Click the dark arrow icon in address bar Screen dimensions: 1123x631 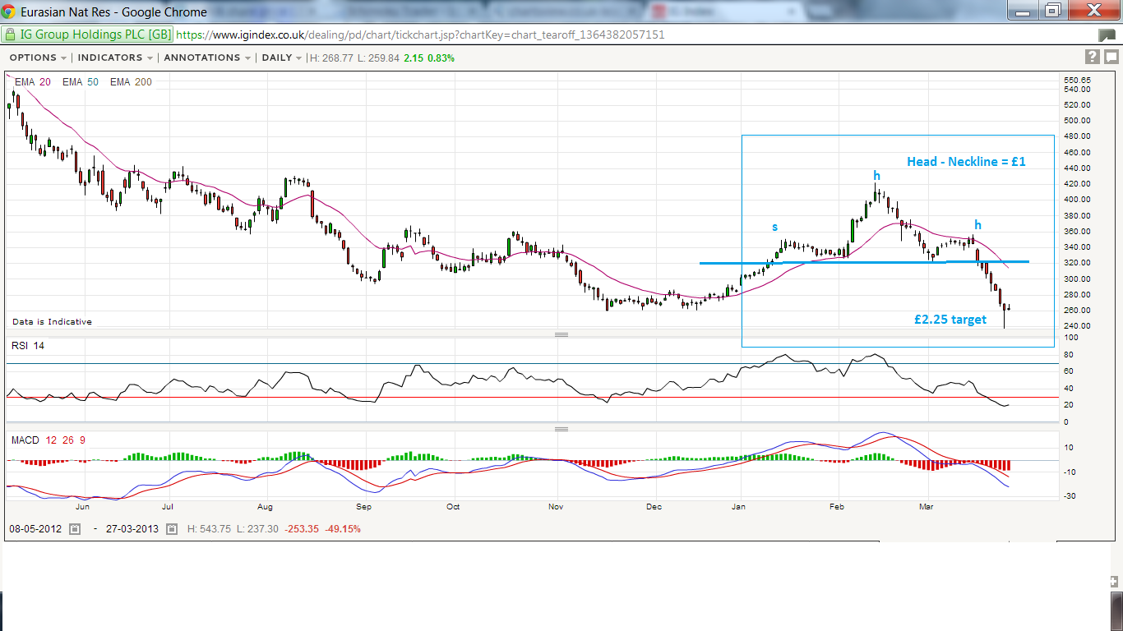click(x=1107, y=35)
